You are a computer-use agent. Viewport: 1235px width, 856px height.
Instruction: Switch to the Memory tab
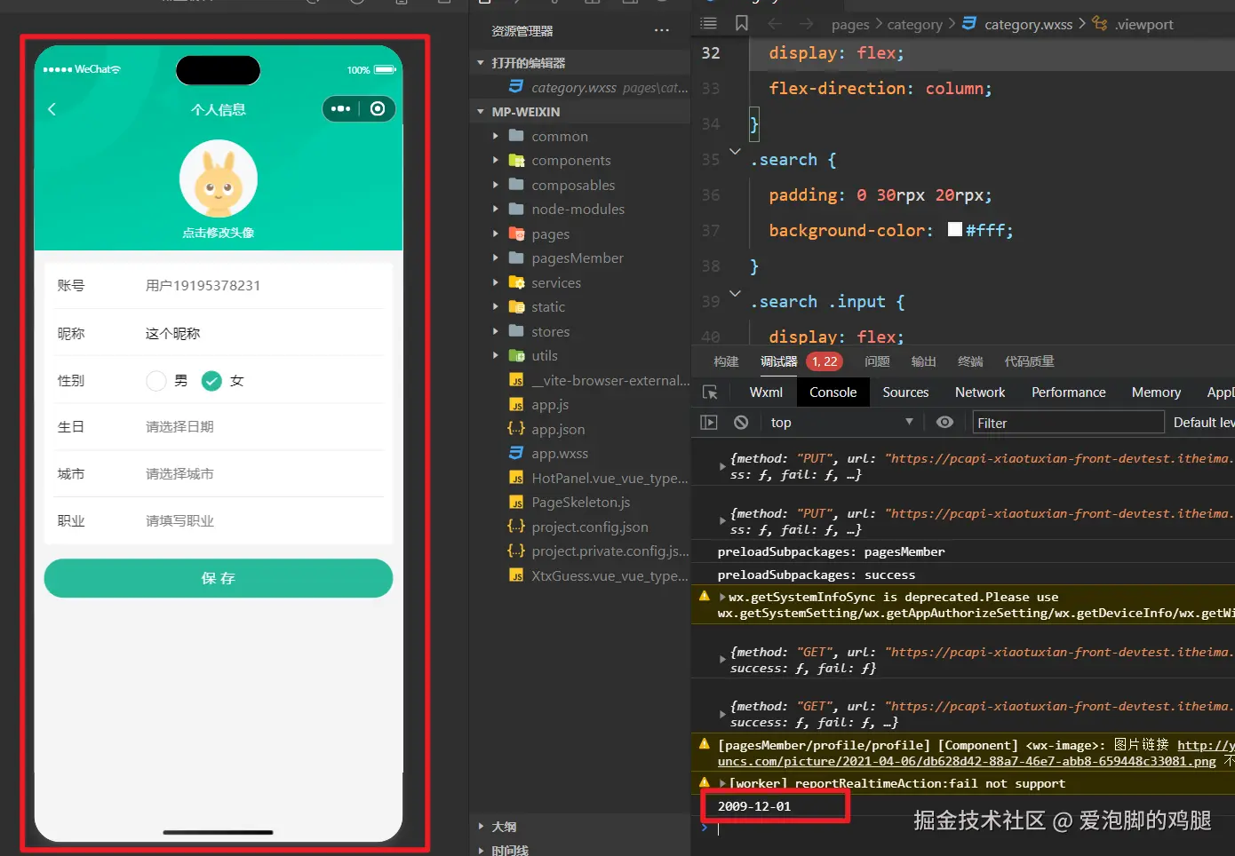1156,392
